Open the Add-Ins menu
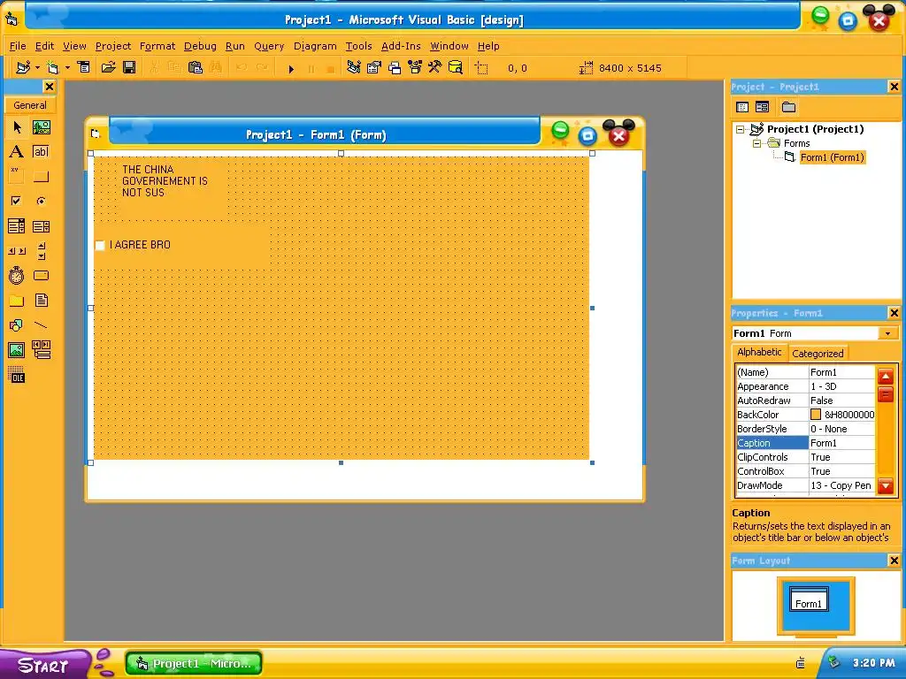906x679 pixels. pos(401,46)
